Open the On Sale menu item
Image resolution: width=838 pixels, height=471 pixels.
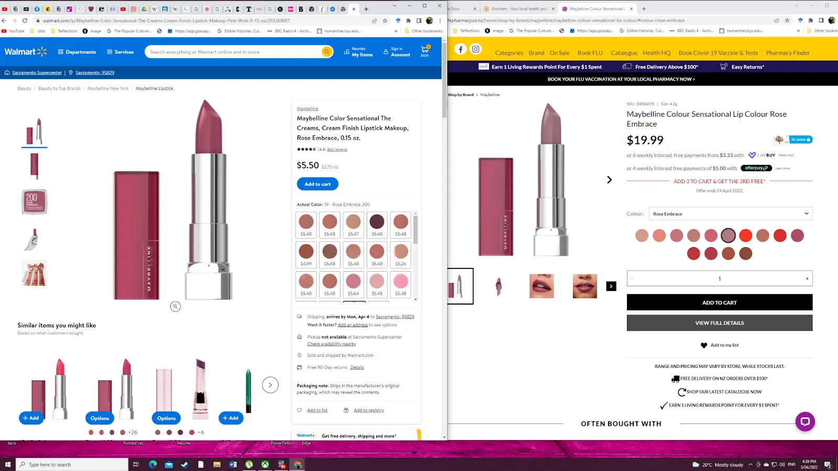(559, 53)
